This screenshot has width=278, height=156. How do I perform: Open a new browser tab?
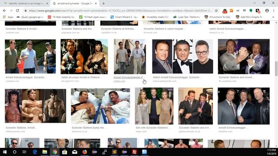(x=103, y=3)
